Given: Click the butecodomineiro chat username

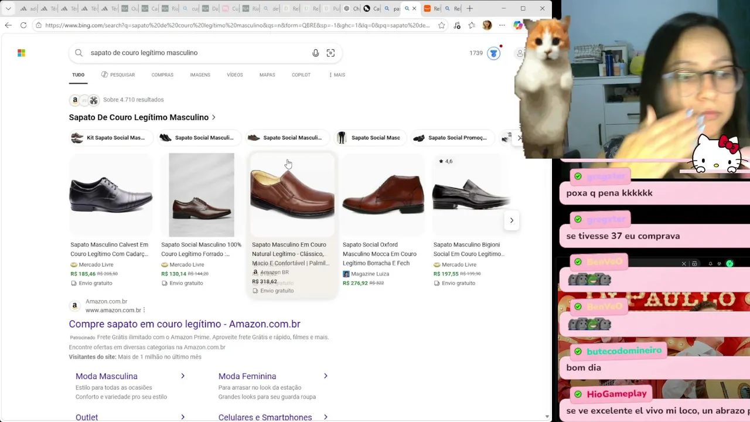Looking at the screenshot, I should [624, 350].
